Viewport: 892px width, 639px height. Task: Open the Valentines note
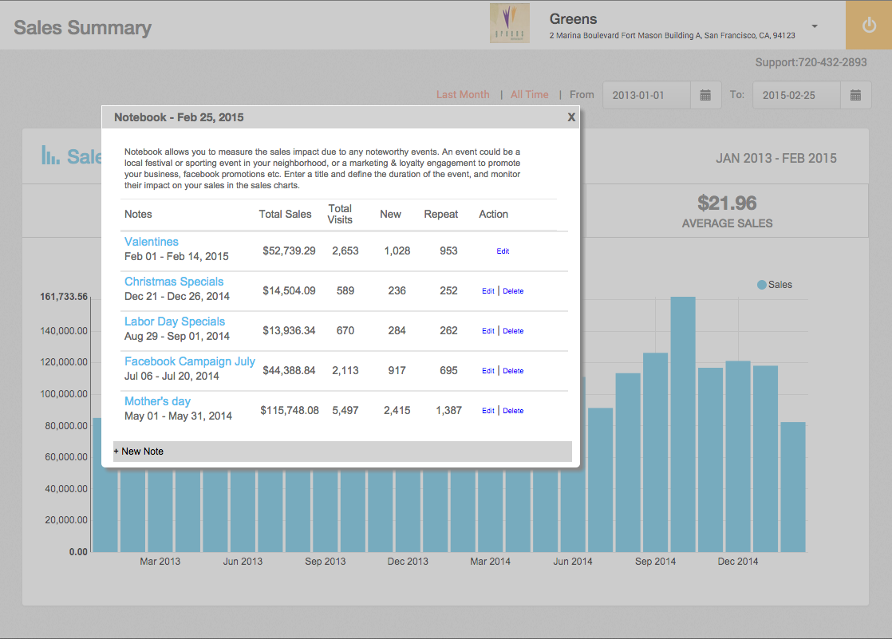(x=152, y=241)
